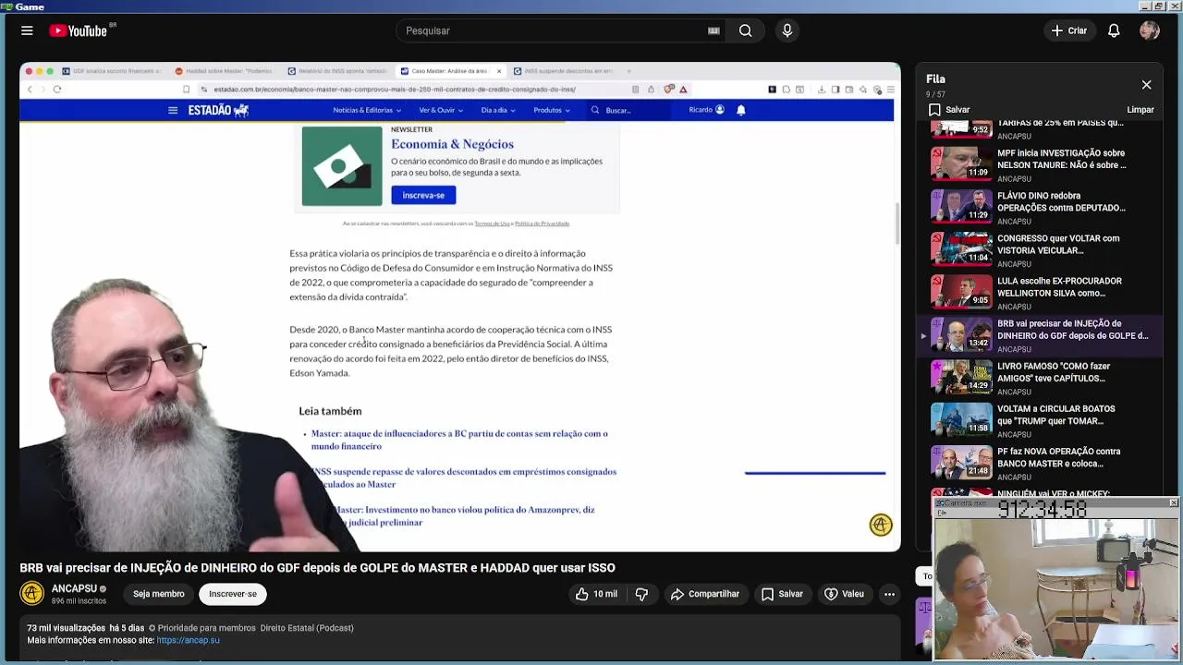The width and height of the screenshot is (1183, 665).
Task: Close the Camera.exe window
Action: click(1173, 503)
